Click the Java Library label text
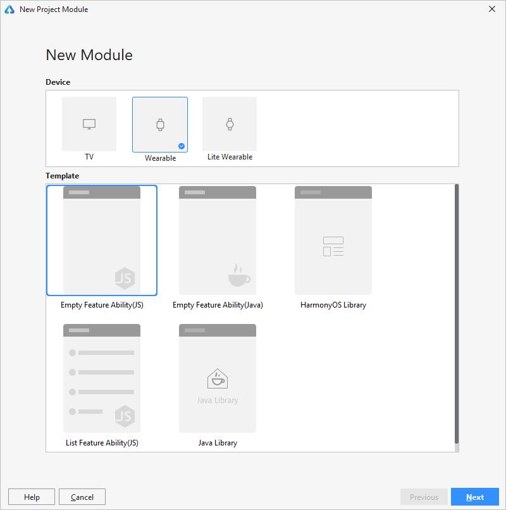Screen dimensions: 506x510 click(x=218, y=443)
